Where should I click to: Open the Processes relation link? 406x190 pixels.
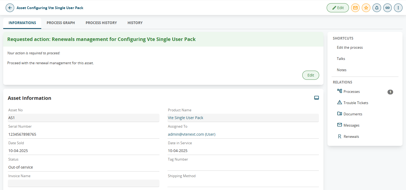coord(352,92)
